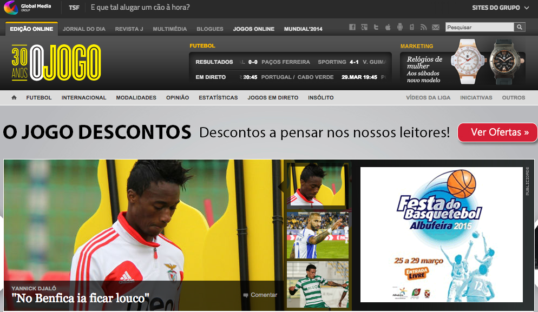538x312 pixels.
Task: Open the Facebook page icon
Action: pyautogui.click(x=352, y=28)
